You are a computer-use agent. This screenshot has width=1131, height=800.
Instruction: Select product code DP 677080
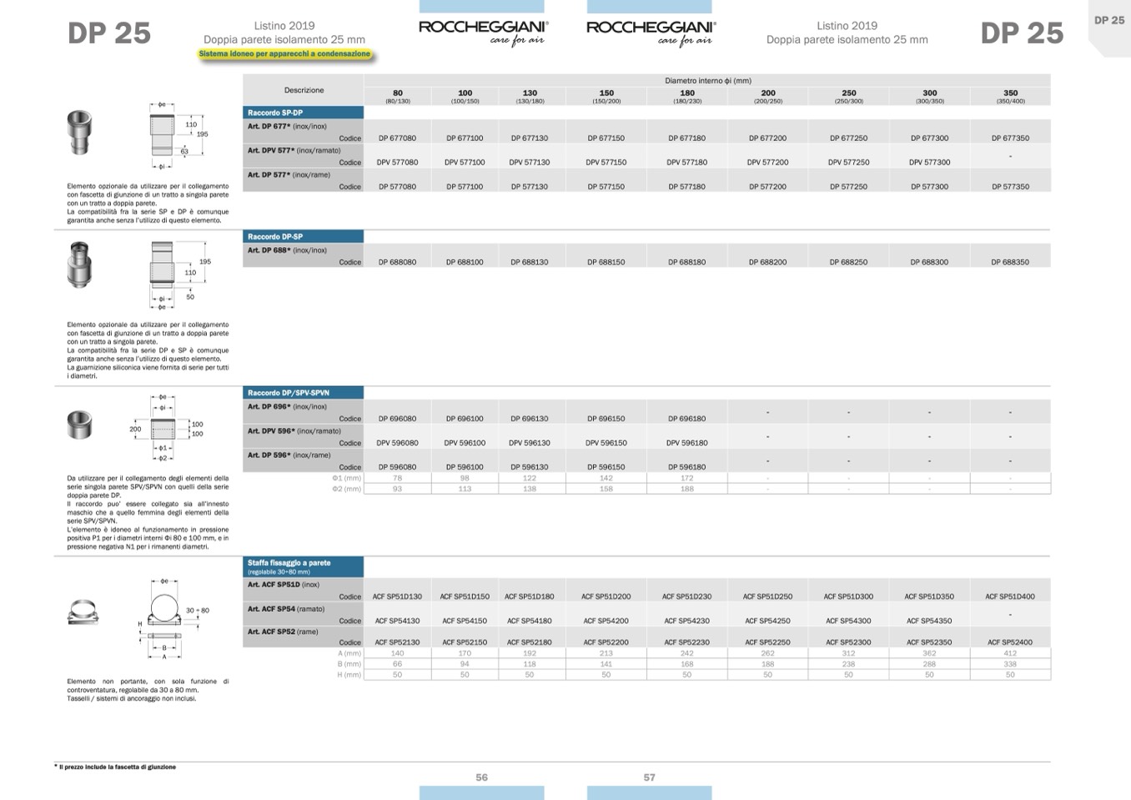pyautogui.click(x=397, y=138)
